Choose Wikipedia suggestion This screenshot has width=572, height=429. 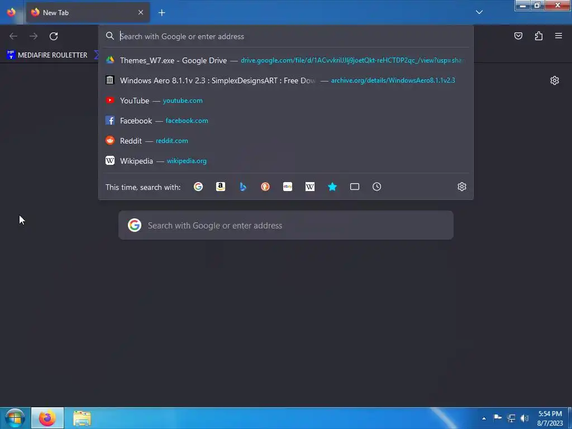(x=285, y=160)
